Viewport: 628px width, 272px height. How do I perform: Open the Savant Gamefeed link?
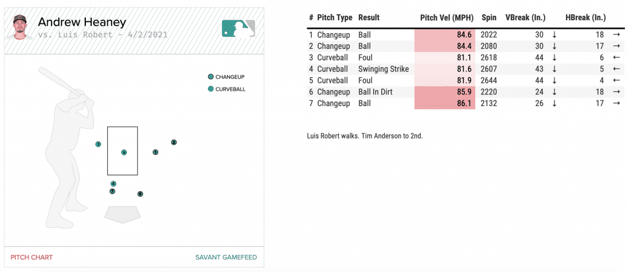[x=226, y=257]
